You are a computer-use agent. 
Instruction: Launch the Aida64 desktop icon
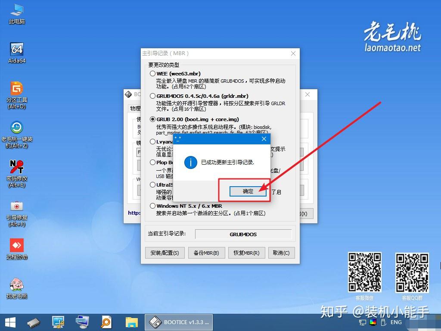(x=17, y=53)
